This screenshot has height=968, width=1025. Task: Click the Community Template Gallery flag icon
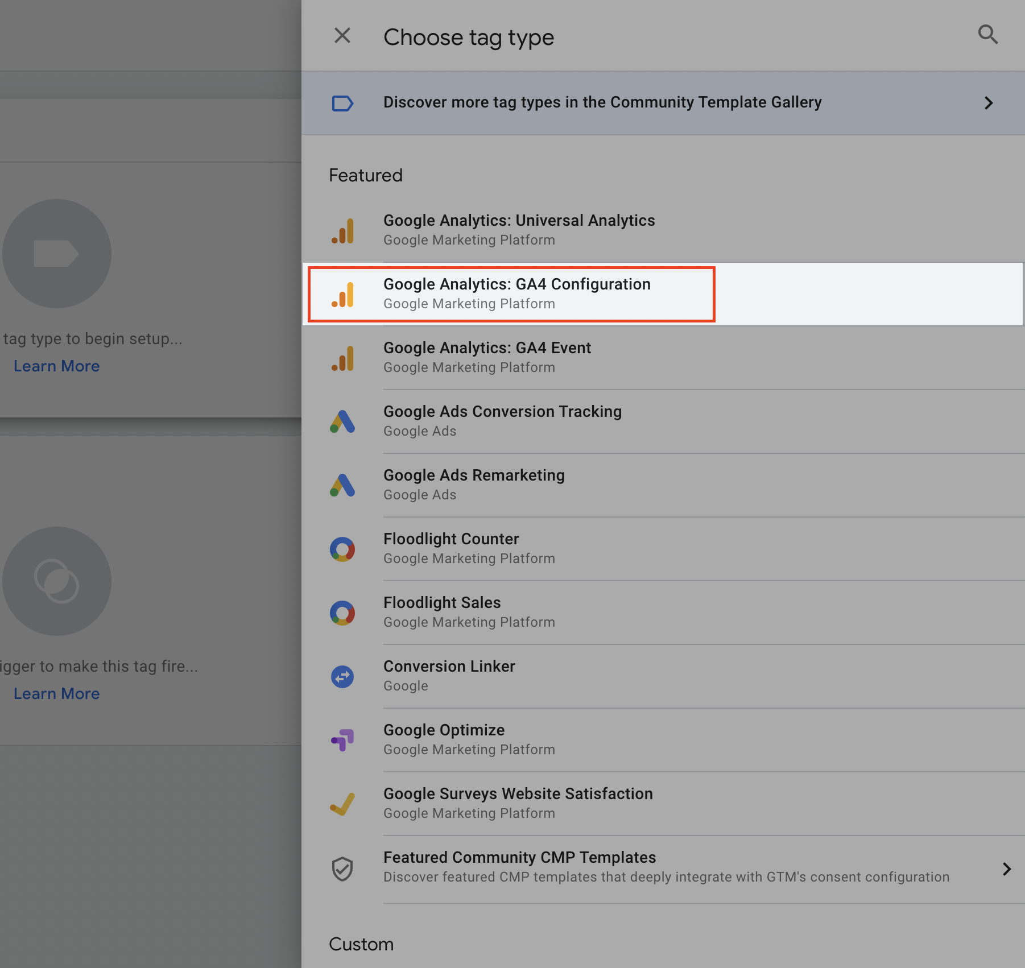[x=342, y=103]
